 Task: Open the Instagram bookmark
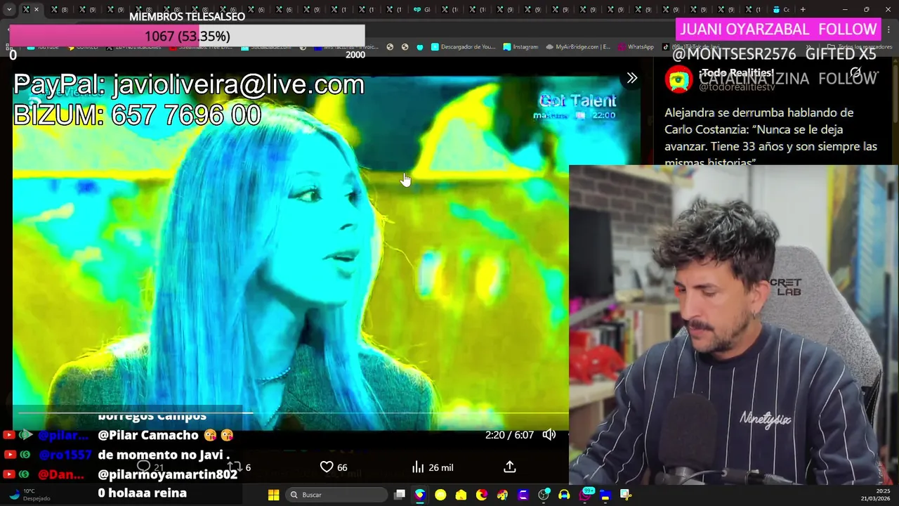(520, 47)
